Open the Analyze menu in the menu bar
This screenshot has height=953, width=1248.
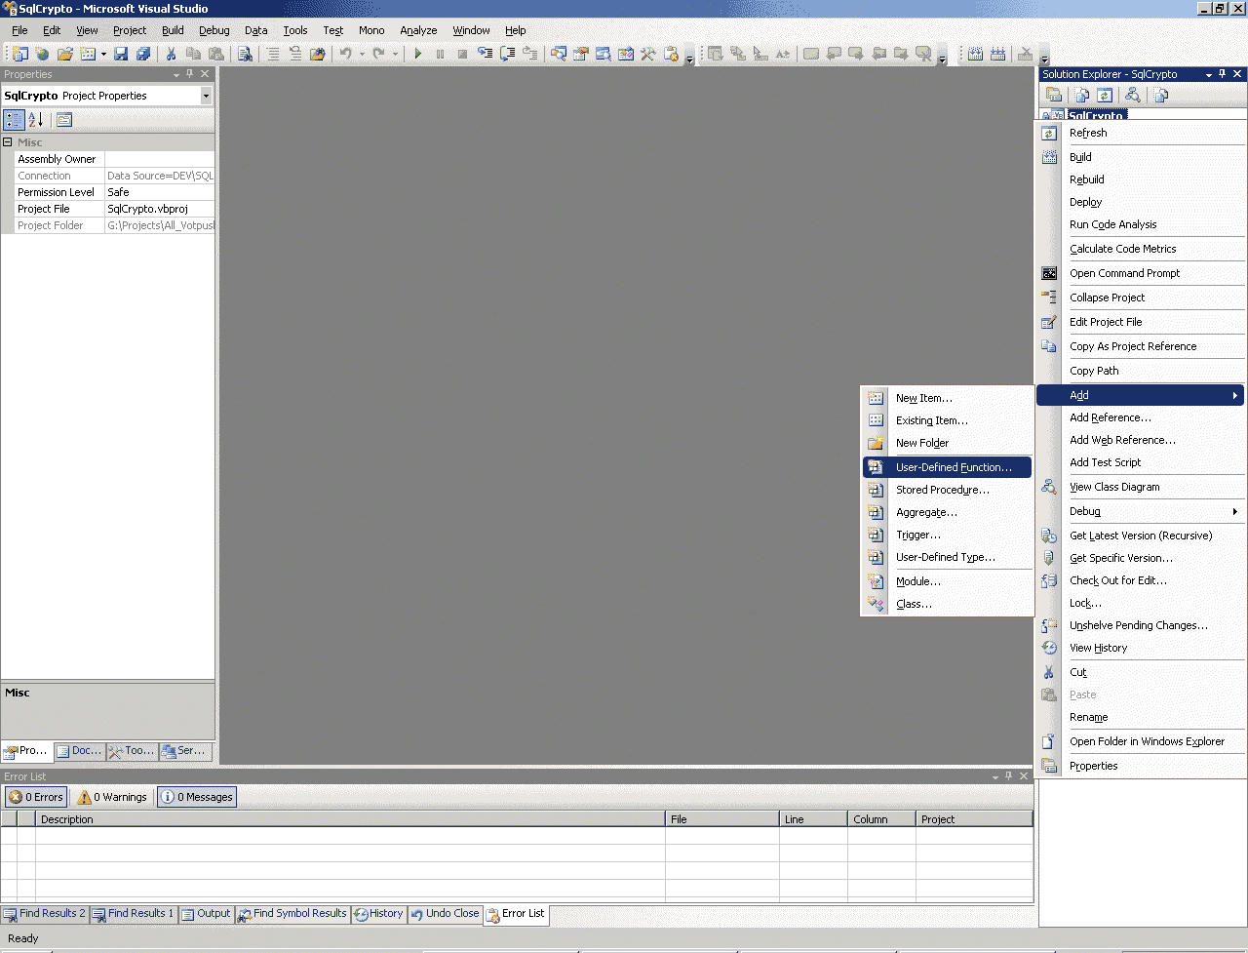tap(418, 30)
